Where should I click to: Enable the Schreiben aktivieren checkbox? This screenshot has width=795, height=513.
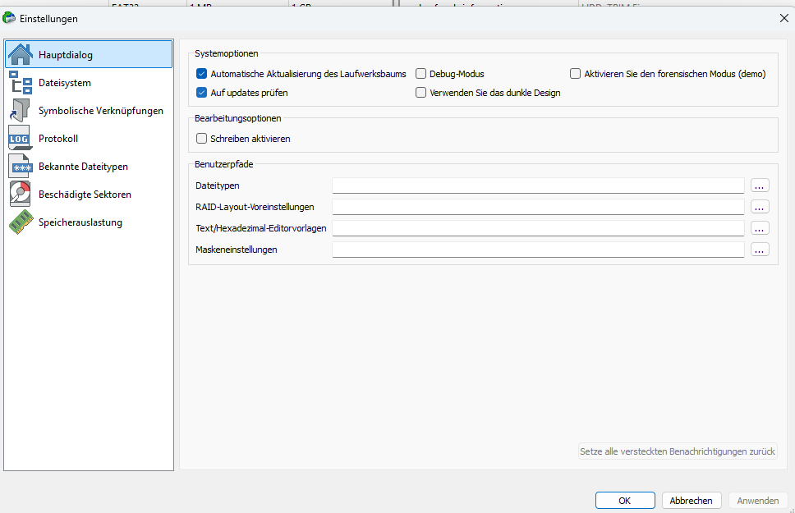point(201,139)
